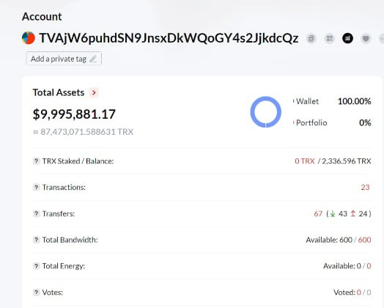Select the Portfolio legend entry
The image size is (384, 308).
click(311, 122)
